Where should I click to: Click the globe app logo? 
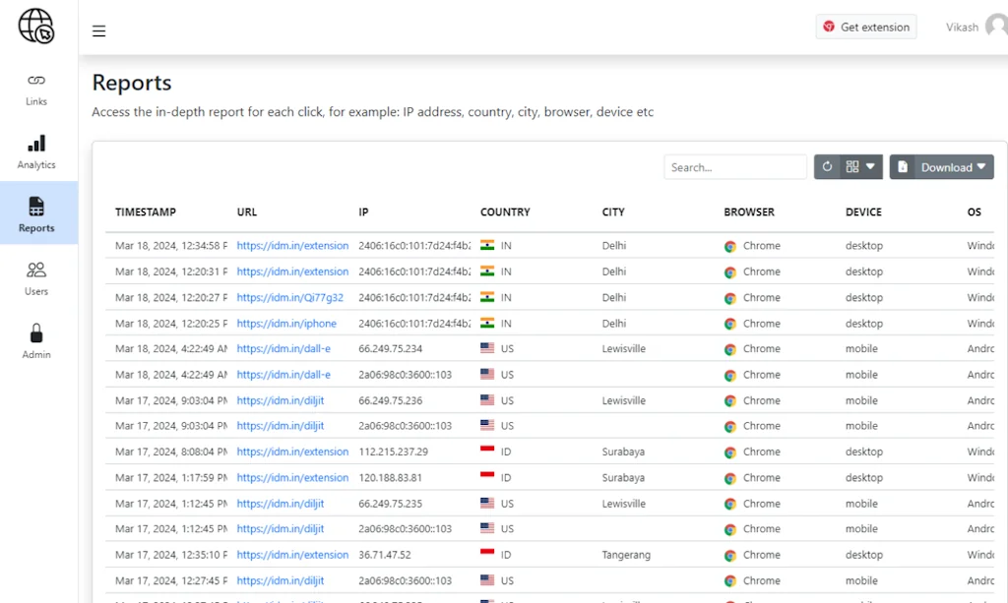(36, 27)
